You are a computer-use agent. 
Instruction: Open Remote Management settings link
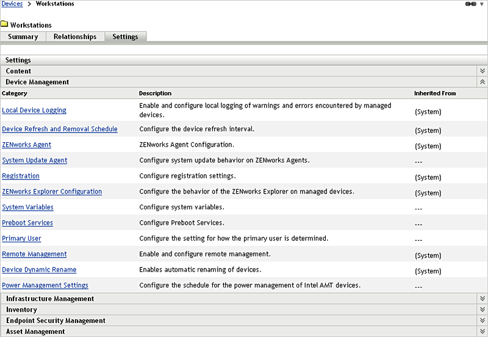tap(34, 254)
